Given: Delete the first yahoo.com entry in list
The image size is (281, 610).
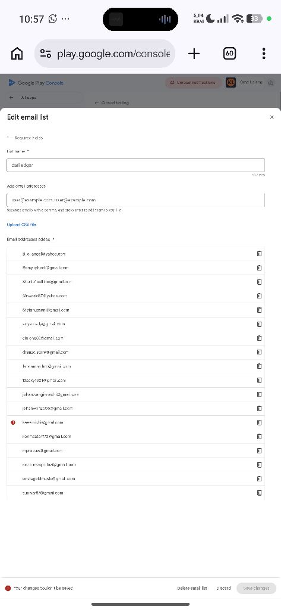Looking at the screenshot, I should 259,254.
